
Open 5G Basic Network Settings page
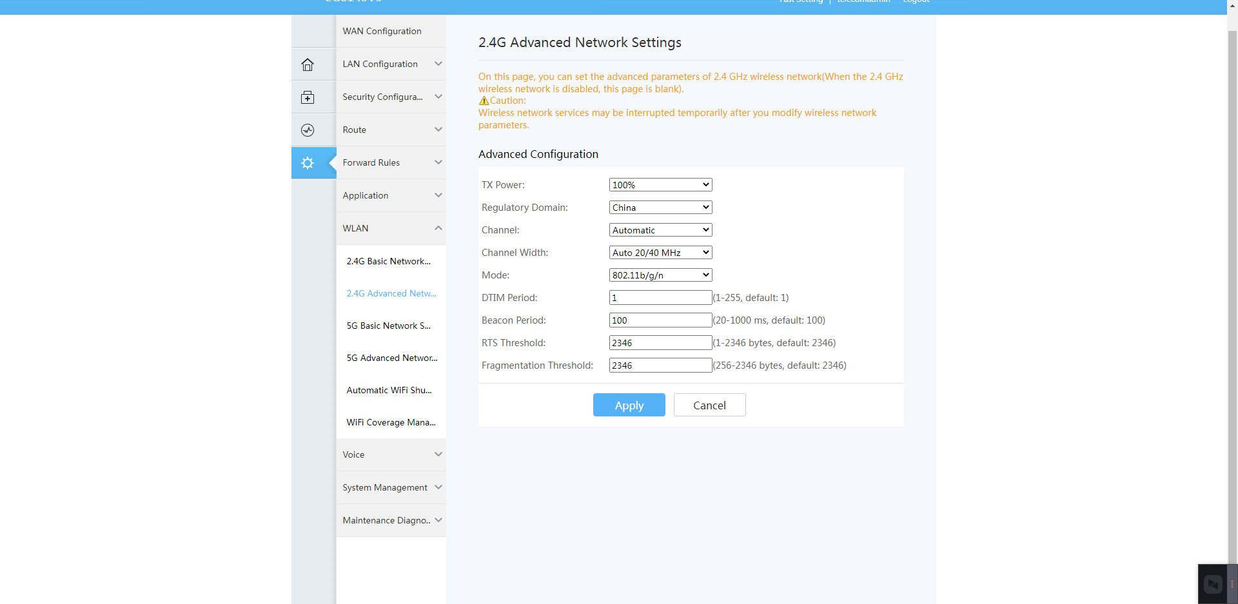[x=388, y=326]
